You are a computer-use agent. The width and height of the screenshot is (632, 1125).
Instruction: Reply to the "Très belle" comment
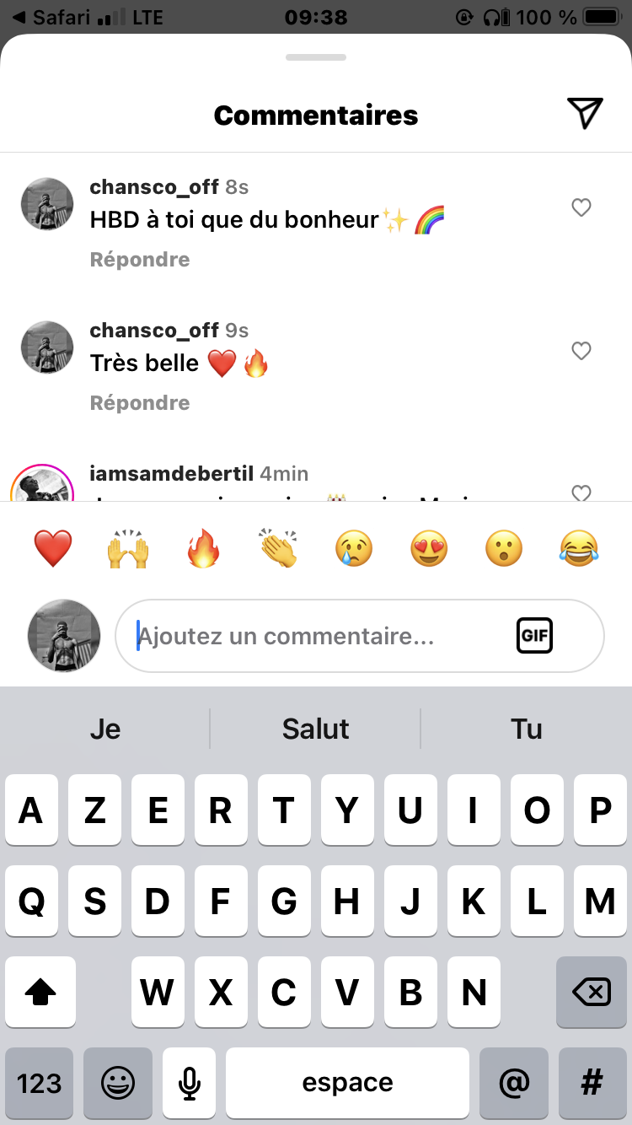[x=140, y=403]
